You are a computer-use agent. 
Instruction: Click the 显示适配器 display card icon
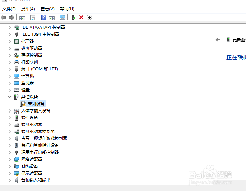17,173
